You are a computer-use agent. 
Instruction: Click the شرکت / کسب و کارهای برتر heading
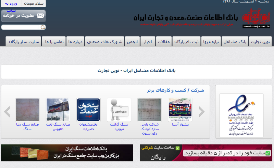click(x=176, y=90)
